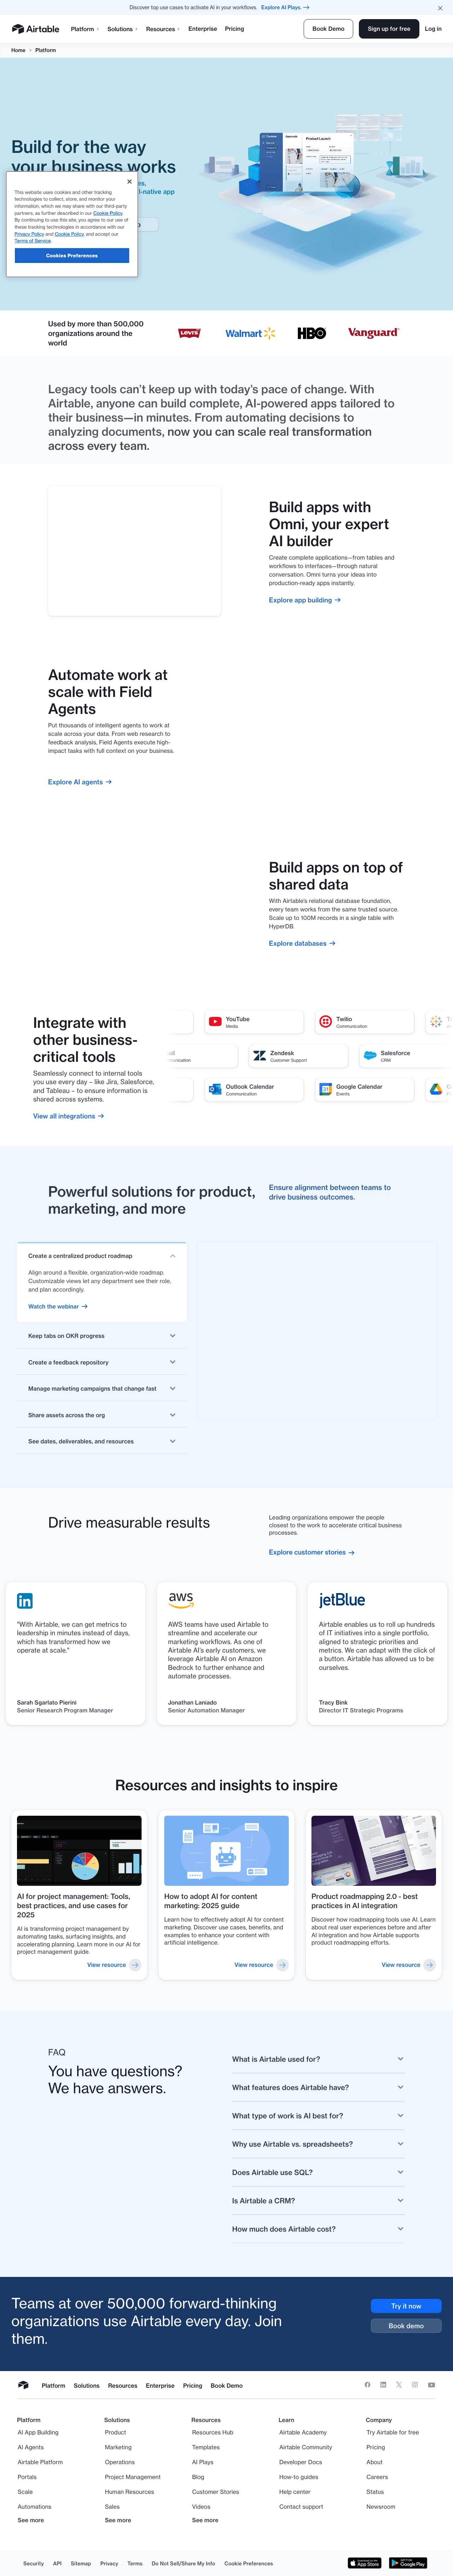Click the Levi's logo
This screenshot has height=2576, width=453.
189,333
